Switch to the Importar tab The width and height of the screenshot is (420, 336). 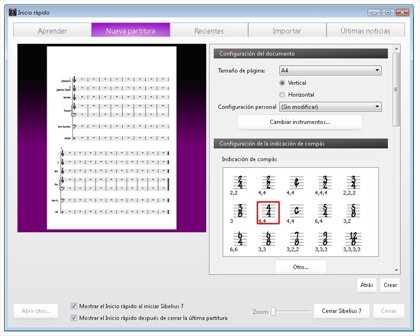[x=287, y=30]
